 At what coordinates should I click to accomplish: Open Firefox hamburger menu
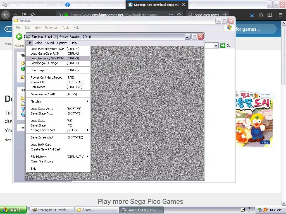281,15
